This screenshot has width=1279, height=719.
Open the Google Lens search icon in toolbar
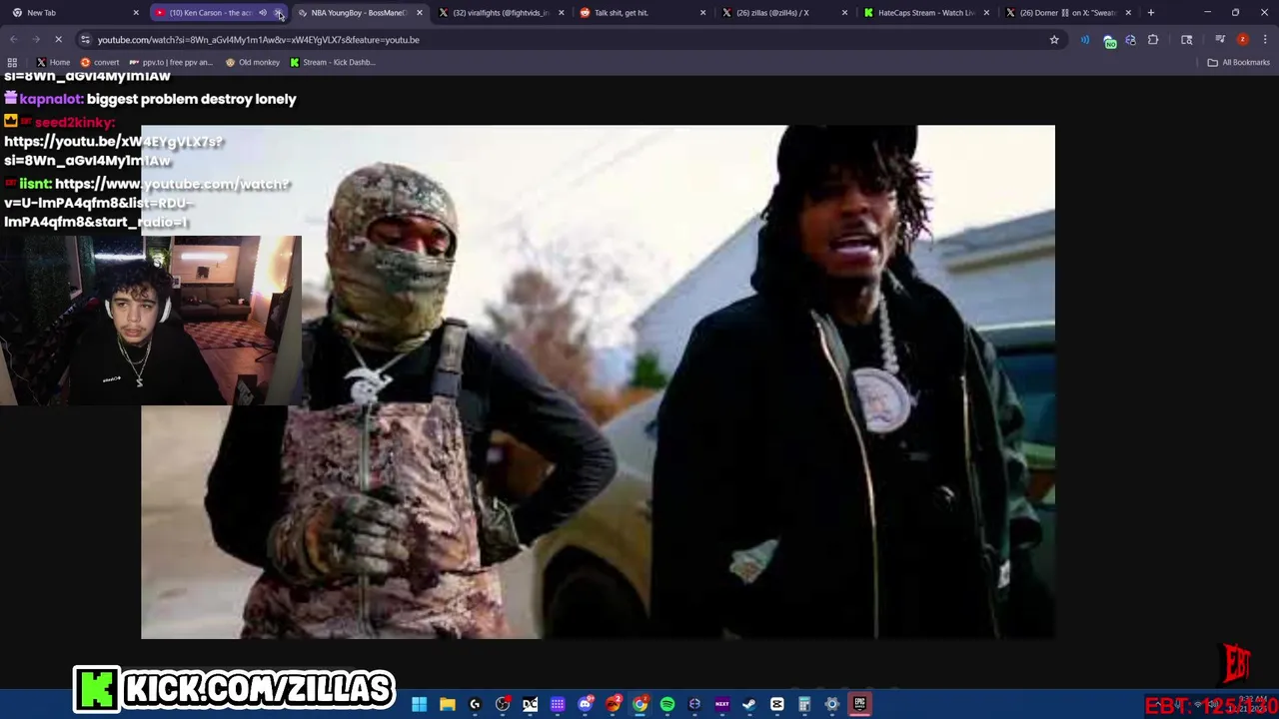[x=1186, y=40]
